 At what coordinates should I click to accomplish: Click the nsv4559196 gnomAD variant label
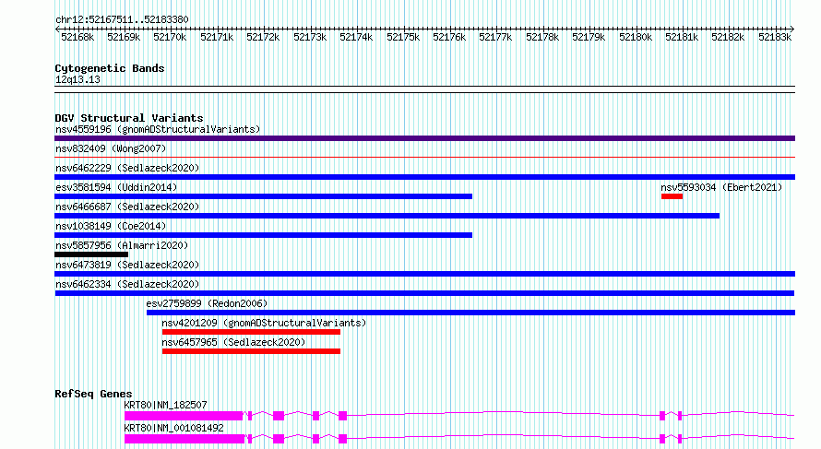click(158, 129)
